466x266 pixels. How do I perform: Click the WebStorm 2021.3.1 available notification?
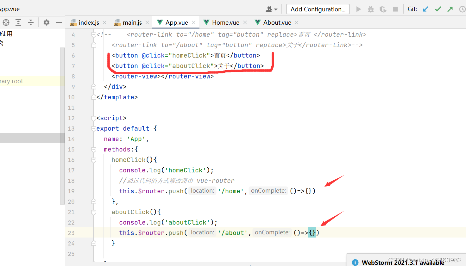(x=403, y=263)
